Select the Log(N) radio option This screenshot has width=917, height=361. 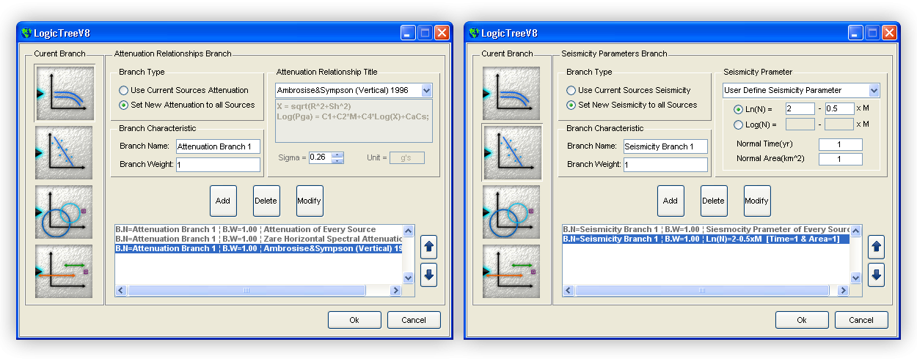click(x=738, y=124)
